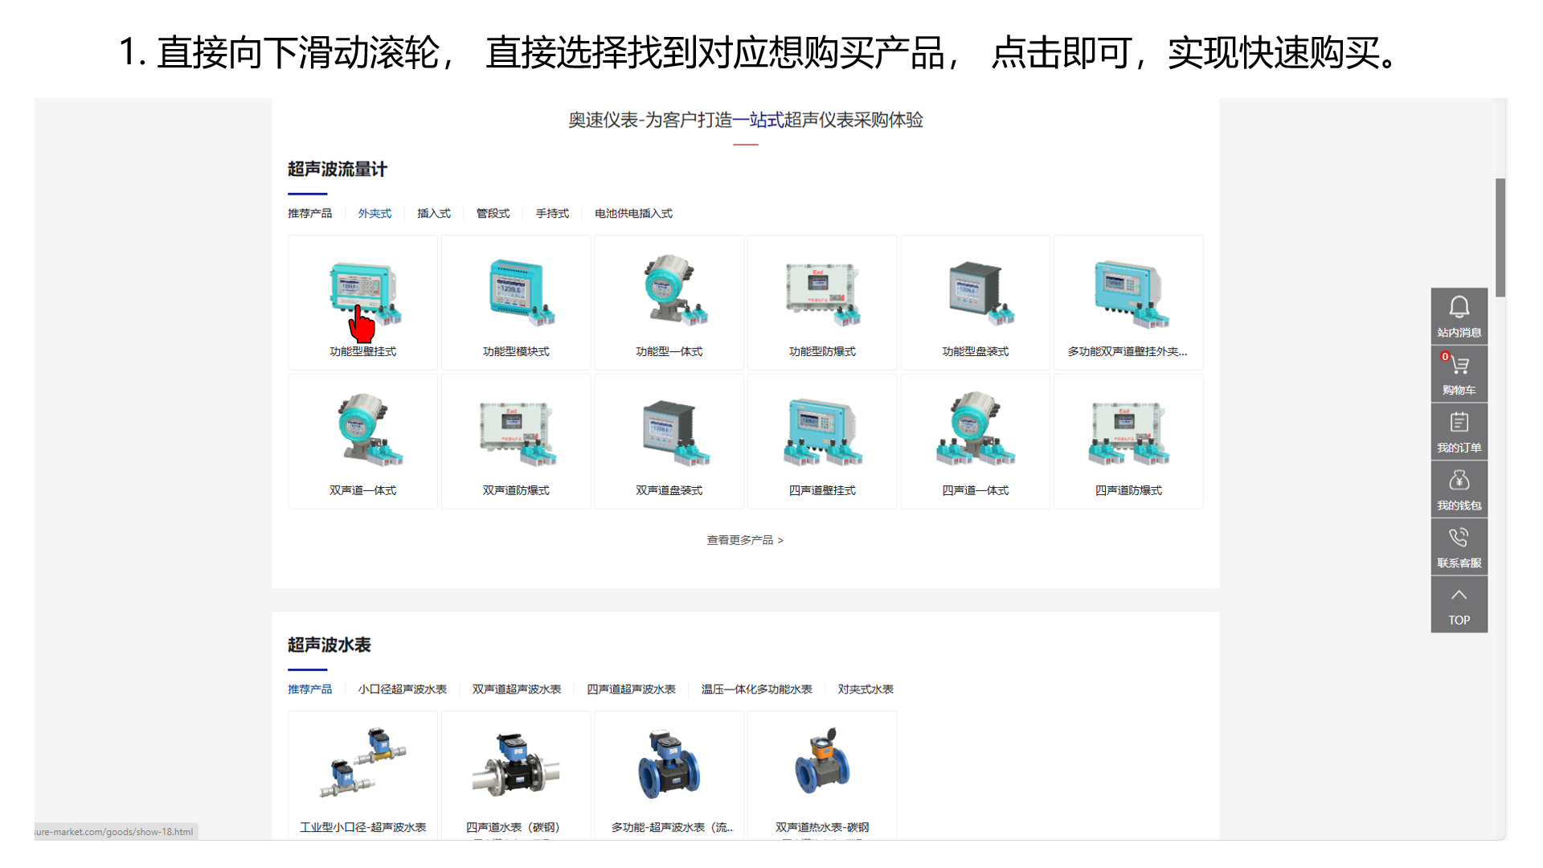Viewport: 1543px width, 868px height.
Task: Select the 电池供电插入式 tab
Action: coord(634,214)
